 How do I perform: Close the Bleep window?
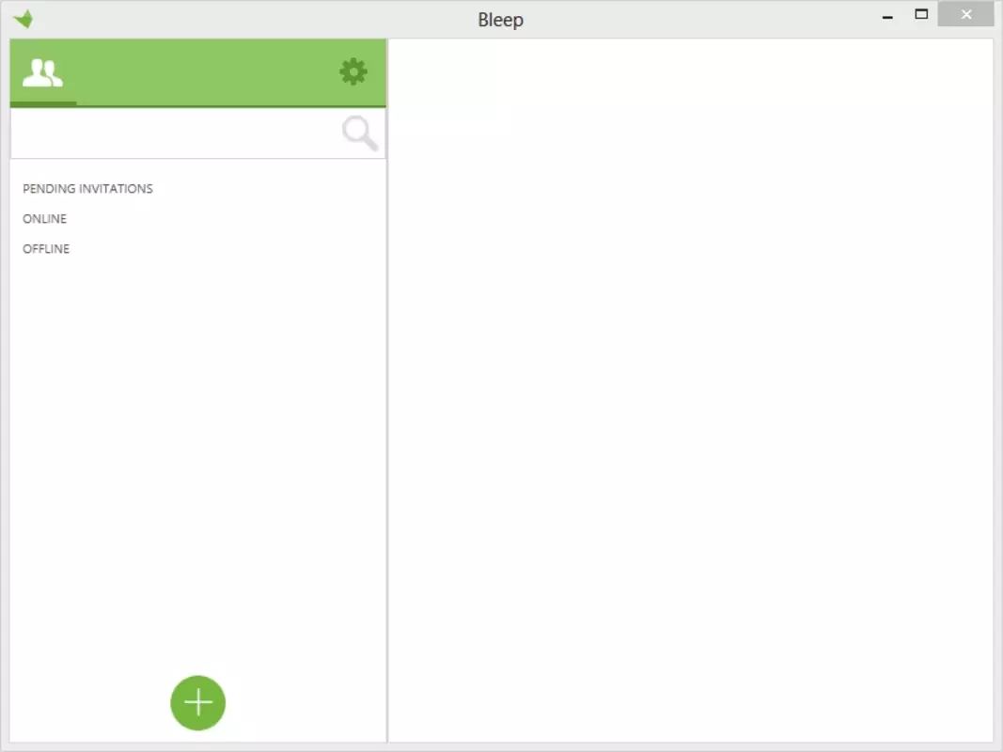pos(966,14)
